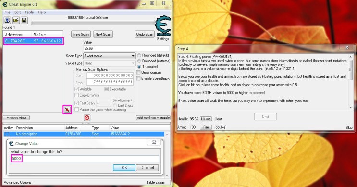This screenshot has width=357, height=187.
Task: Click the Description column header
Action: (25, 128)
